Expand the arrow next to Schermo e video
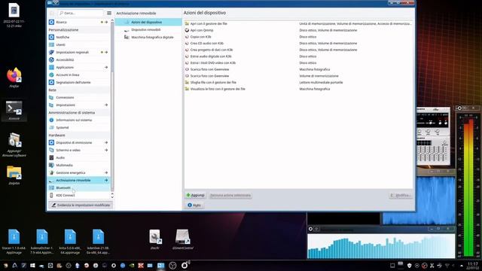482x271 pixels. coord(106,150)
